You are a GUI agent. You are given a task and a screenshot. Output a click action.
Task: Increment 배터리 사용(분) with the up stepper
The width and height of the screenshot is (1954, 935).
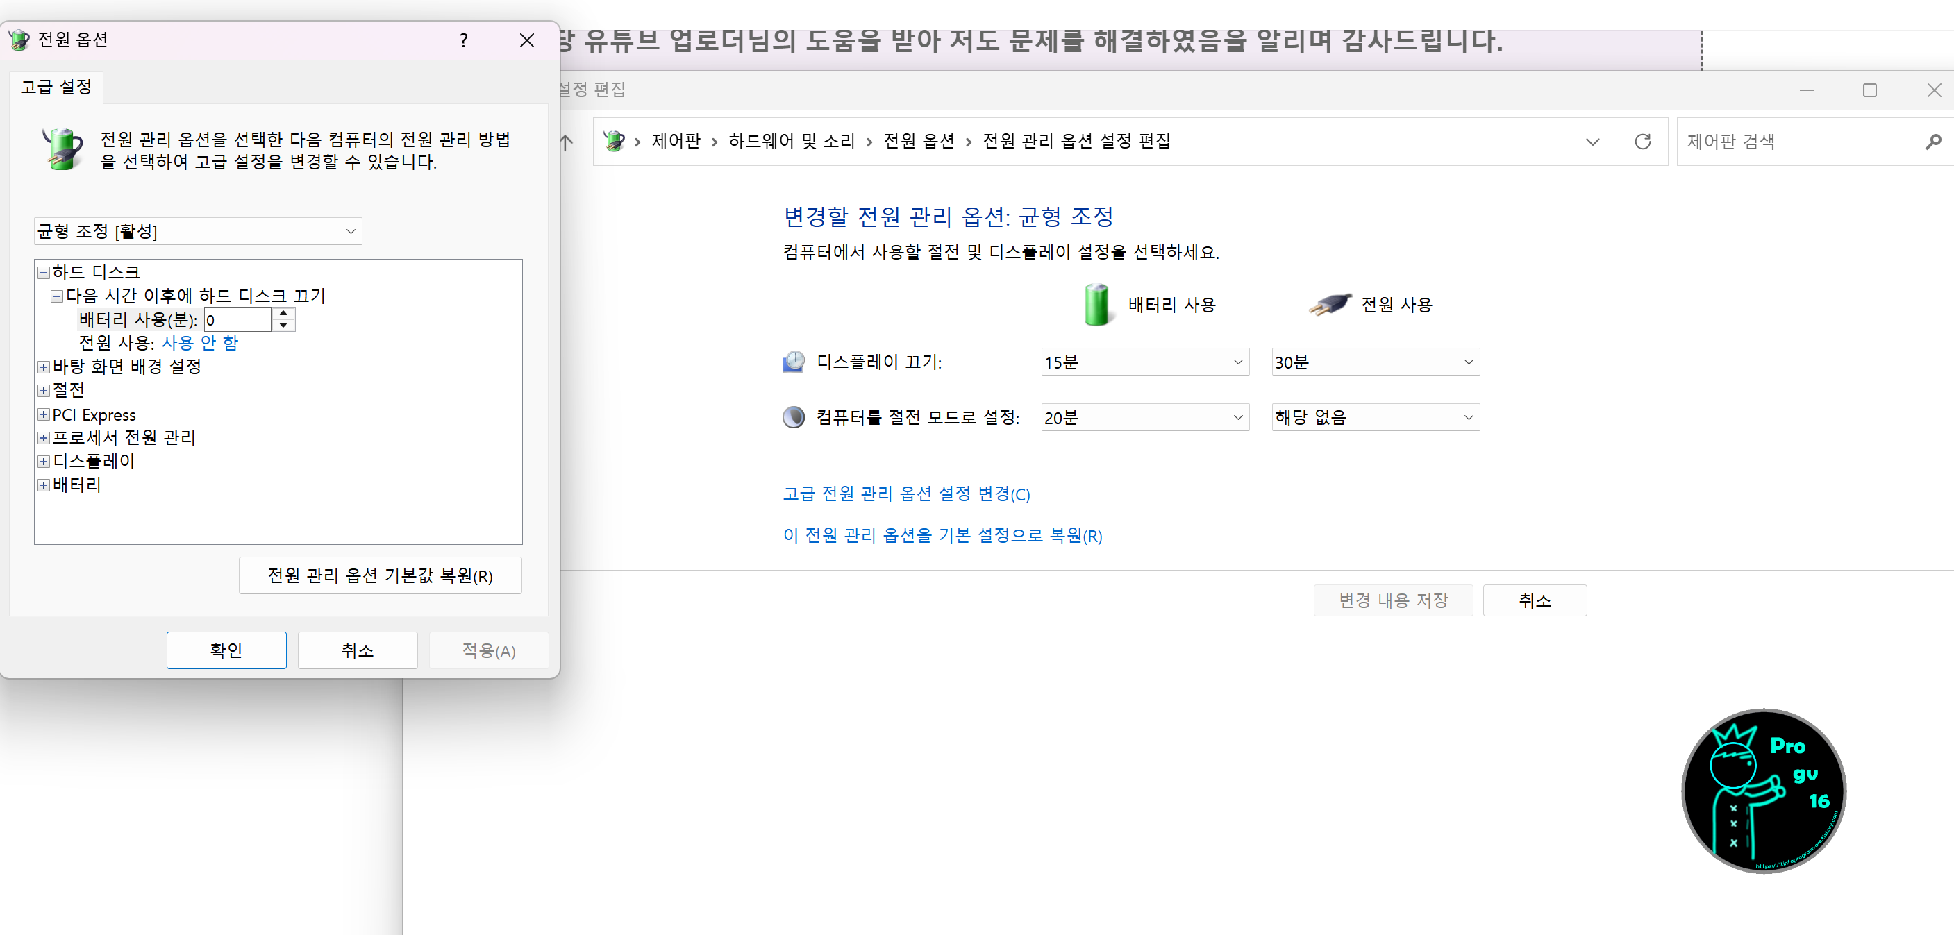[x=283, y=313]
